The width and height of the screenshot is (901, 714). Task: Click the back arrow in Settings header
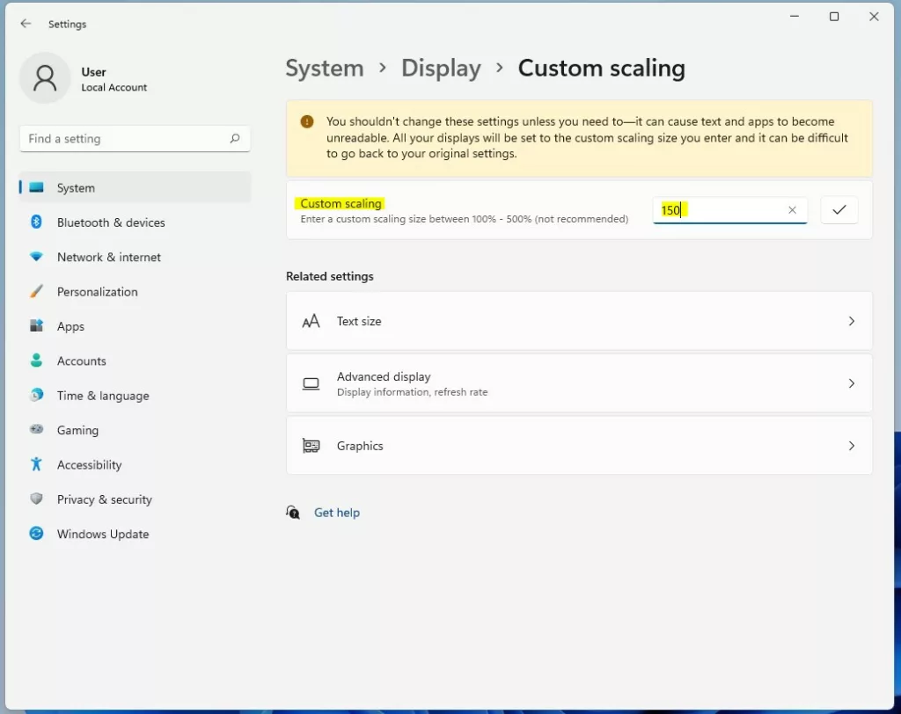coord(26,24)
